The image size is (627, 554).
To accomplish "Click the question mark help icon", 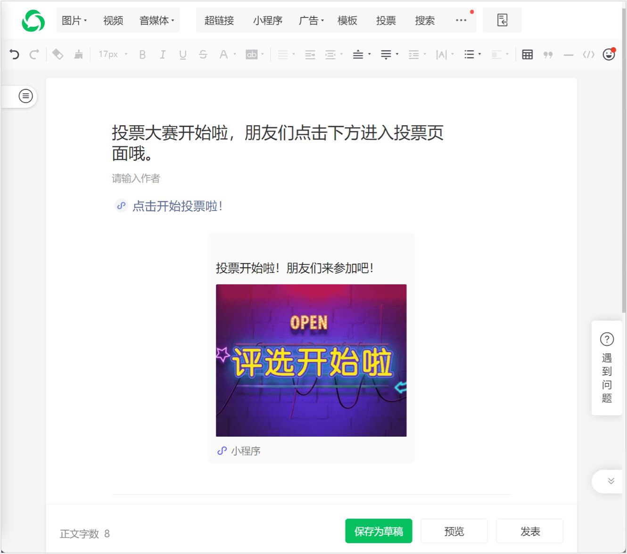I will point(607,339).
